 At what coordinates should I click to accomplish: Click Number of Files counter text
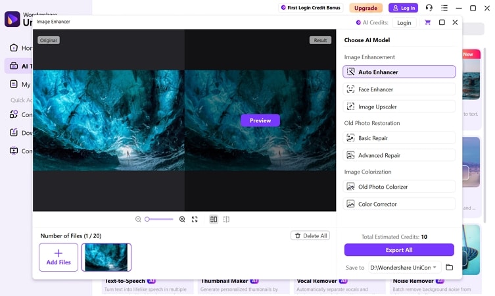(71, 235)
